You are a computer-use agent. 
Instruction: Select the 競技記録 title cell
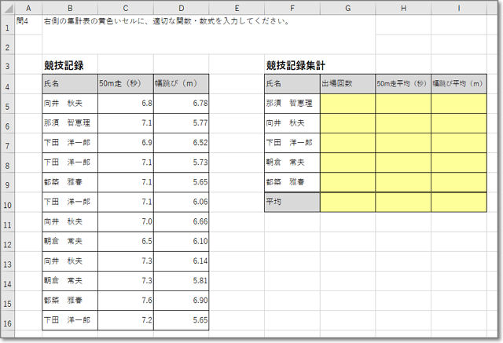[68, 65]
